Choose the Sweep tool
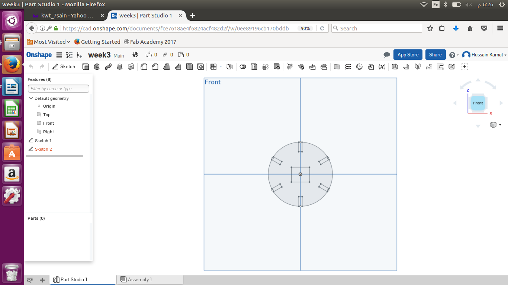The height and width of the screenshot is (285, 508). [108, 67]
